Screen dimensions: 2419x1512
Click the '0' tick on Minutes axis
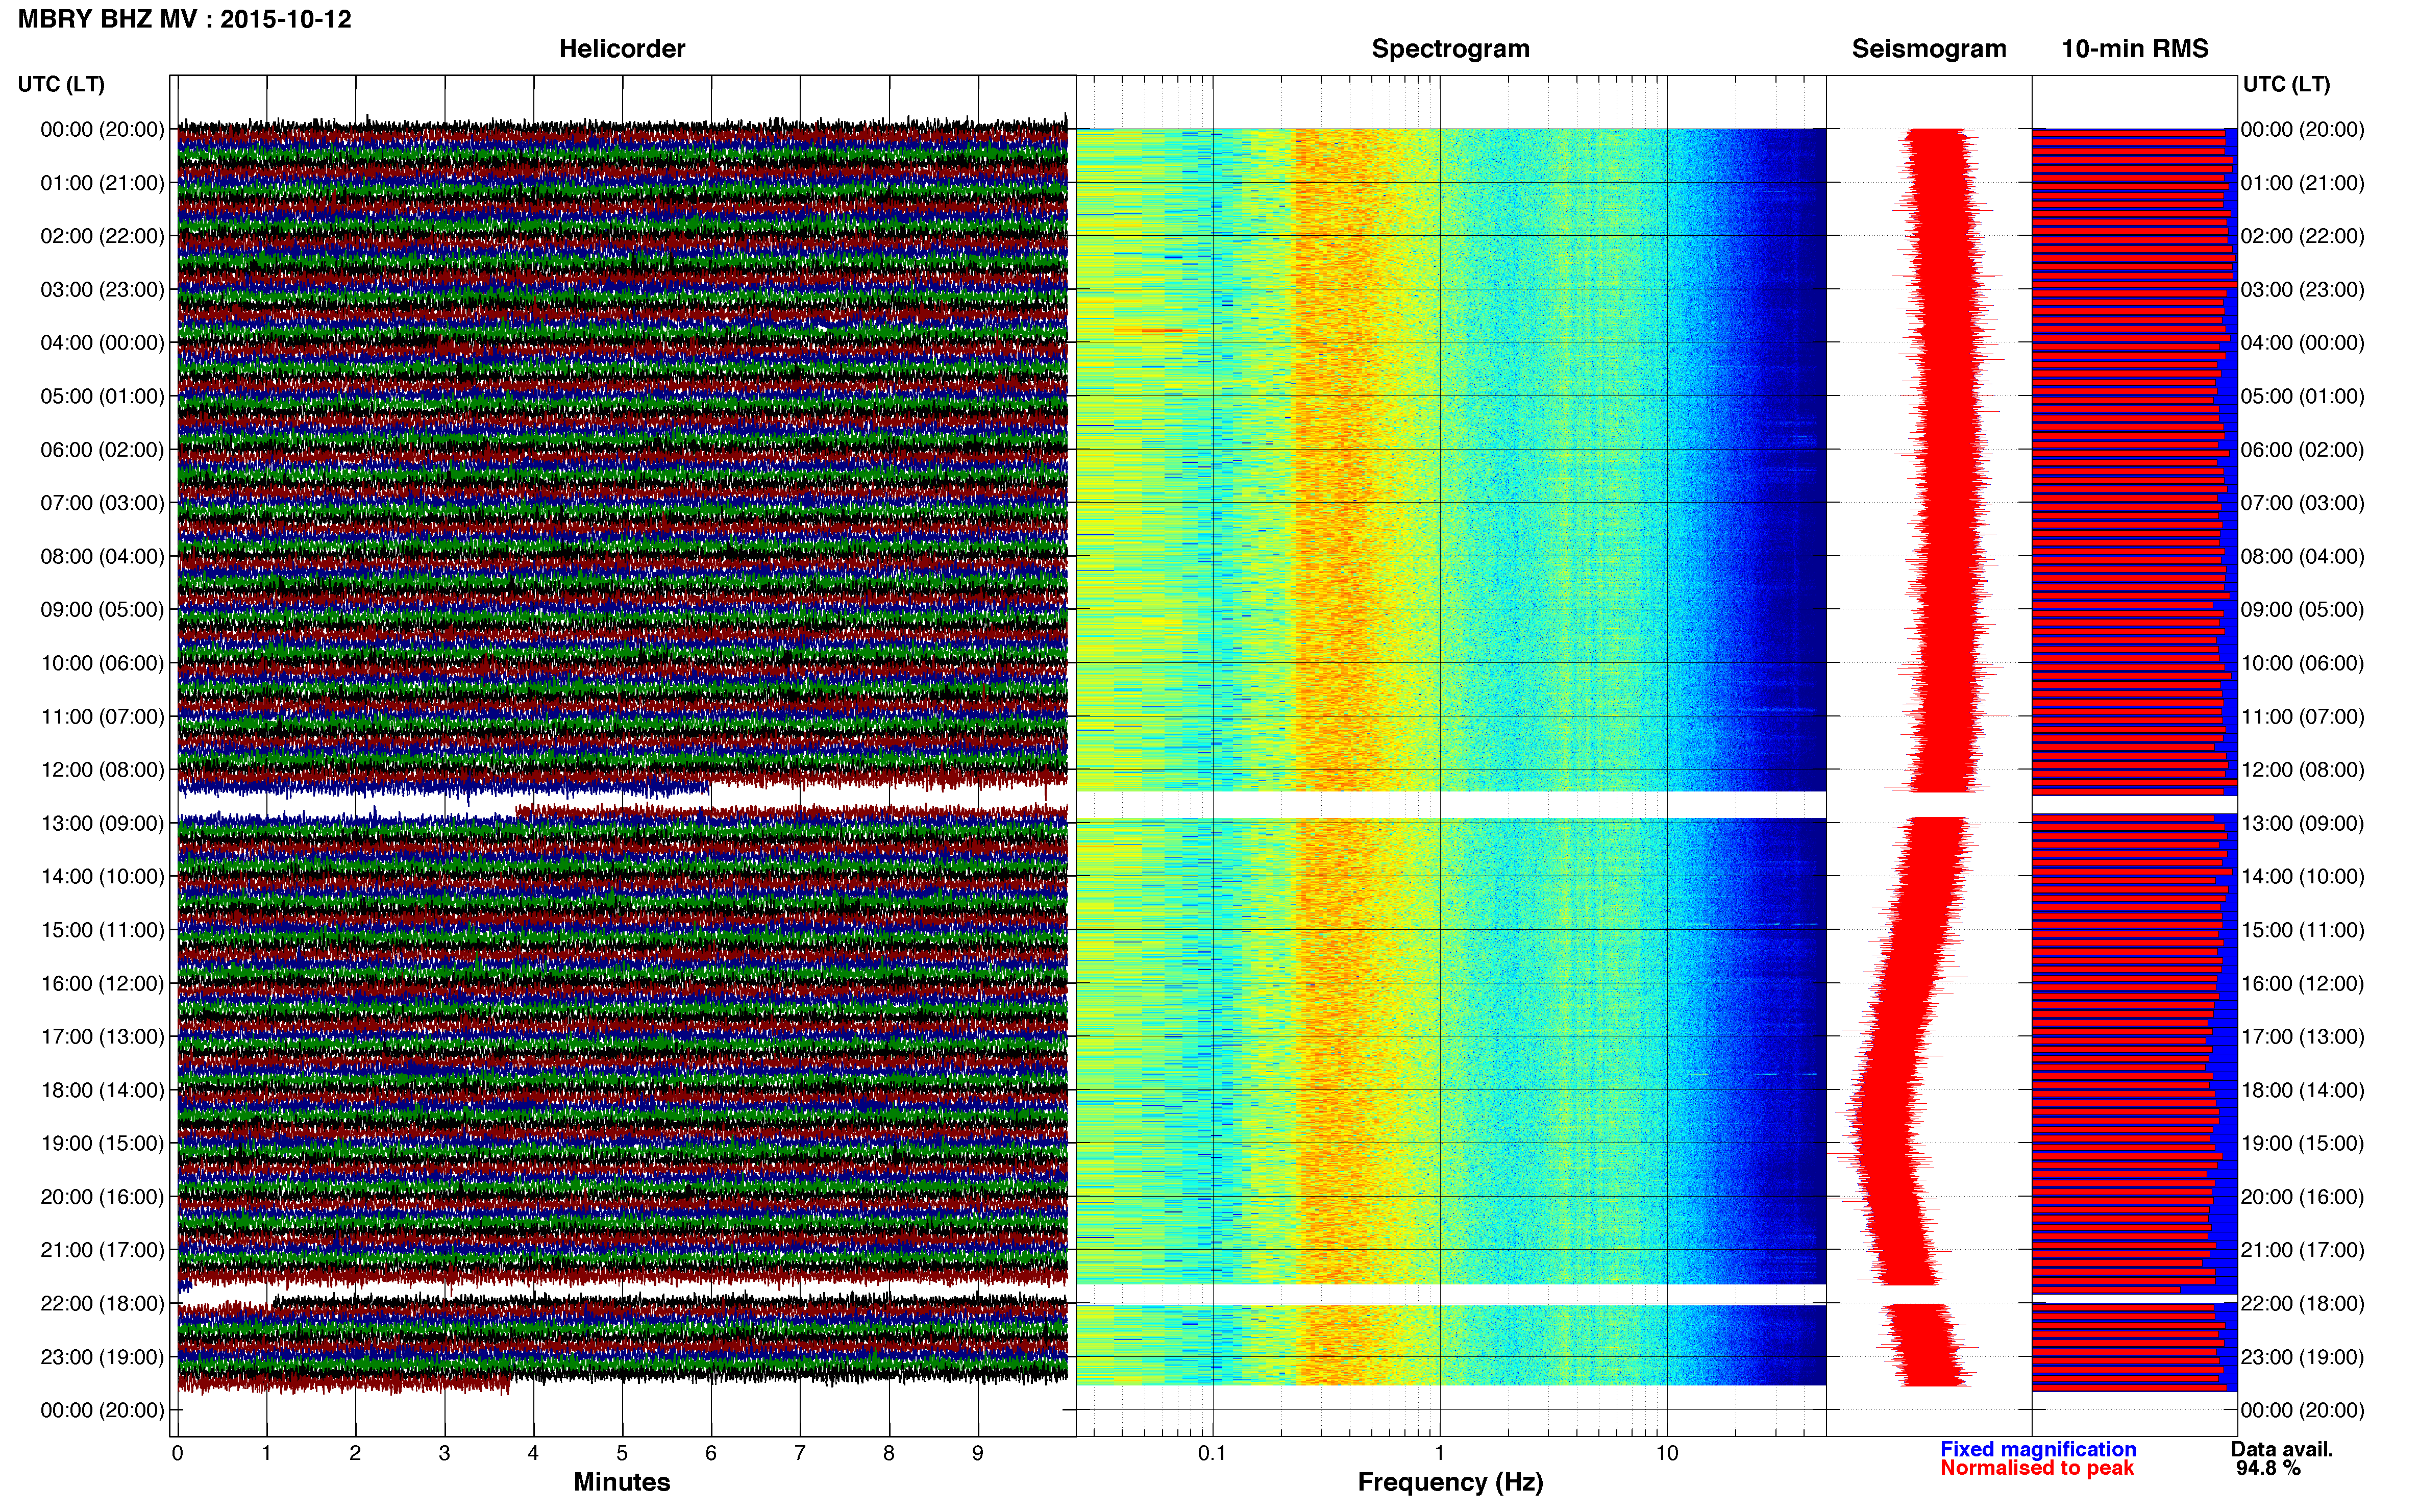pyautogui.click(x=177, y=1454)
